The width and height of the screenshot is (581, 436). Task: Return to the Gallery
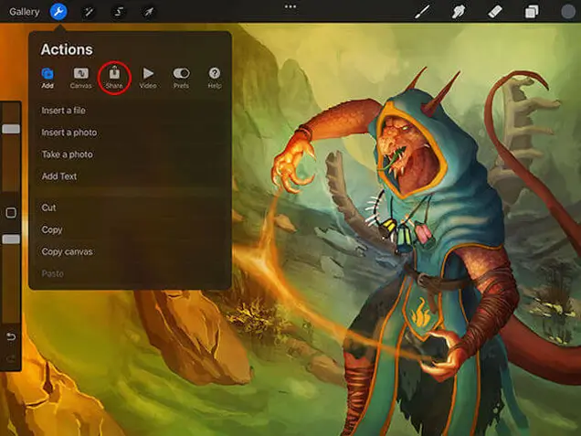(25, 12)
